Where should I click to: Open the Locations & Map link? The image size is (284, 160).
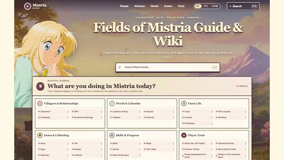(x=125, y=112)
